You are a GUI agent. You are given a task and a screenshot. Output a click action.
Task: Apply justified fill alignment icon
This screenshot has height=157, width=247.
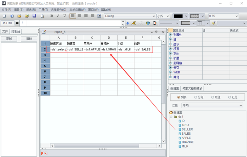(92, 16)
